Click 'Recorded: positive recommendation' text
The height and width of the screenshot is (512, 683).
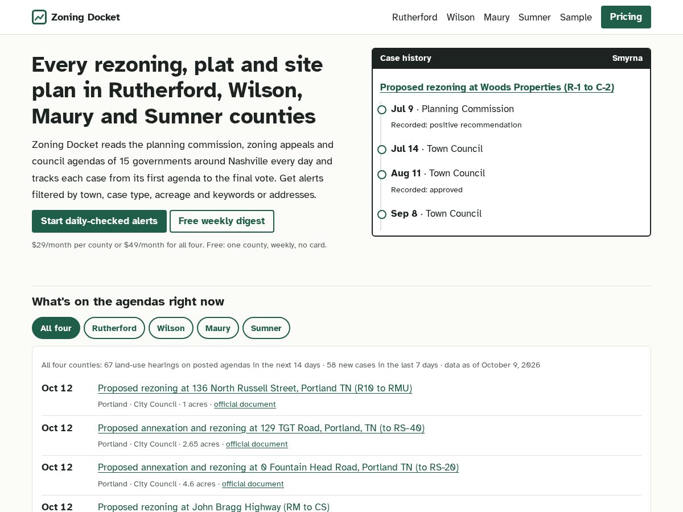456,125
